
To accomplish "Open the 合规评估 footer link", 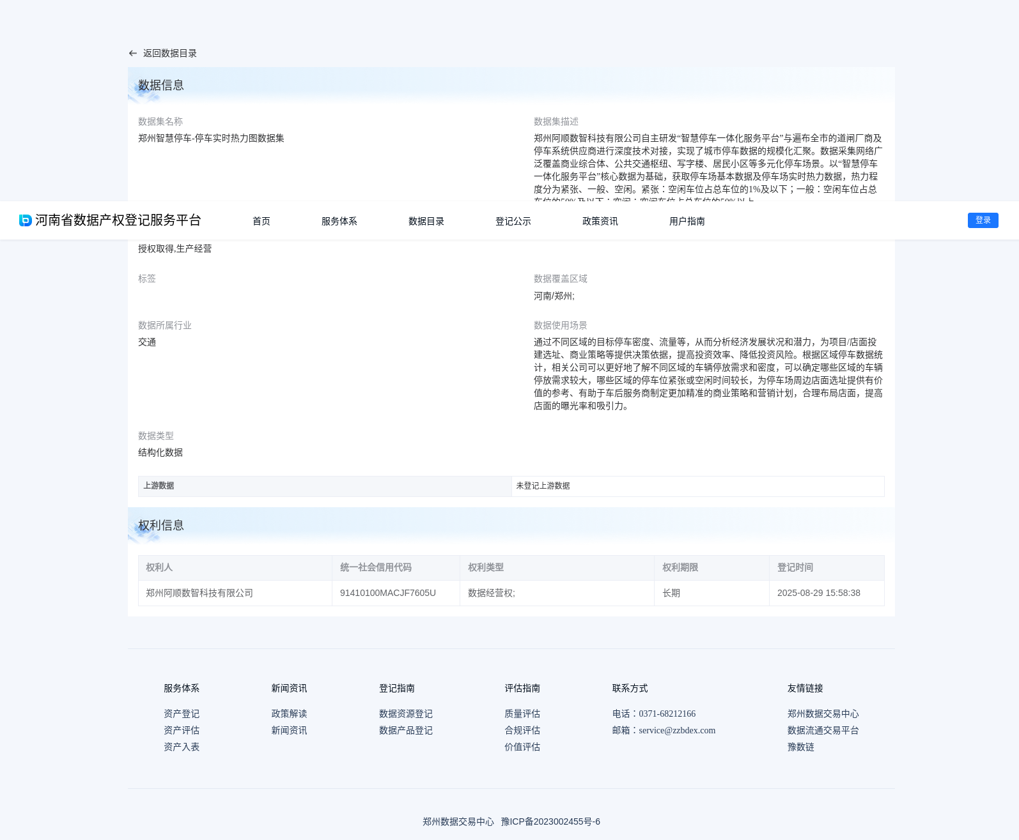I will [x=522, y=731].
